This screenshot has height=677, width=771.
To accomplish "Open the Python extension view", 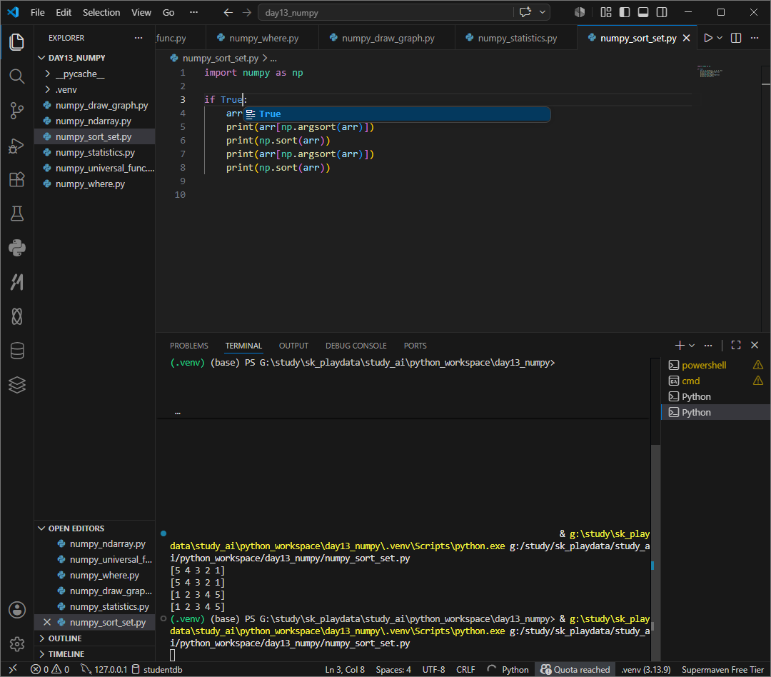I will pyautogui.click(x=16, y=248).
